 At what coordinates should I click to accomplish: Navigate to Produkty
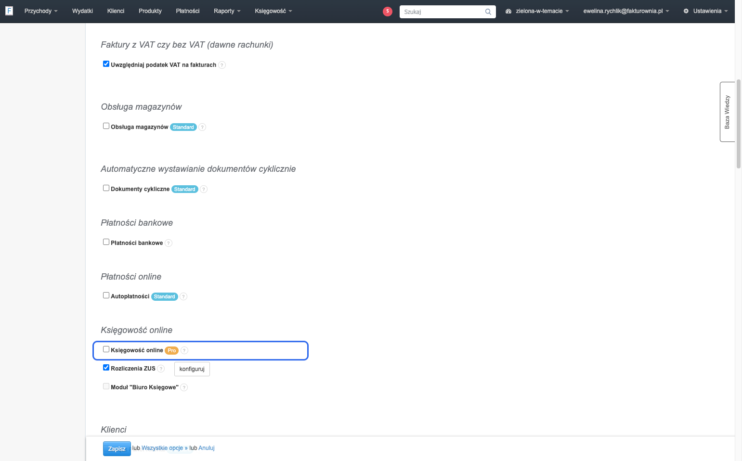[x=150, y=11]
